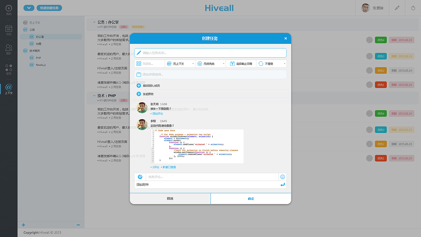Collapse the 技术：PHP task group
This screenshot has height=237, width=421.
tap(94, 96)
